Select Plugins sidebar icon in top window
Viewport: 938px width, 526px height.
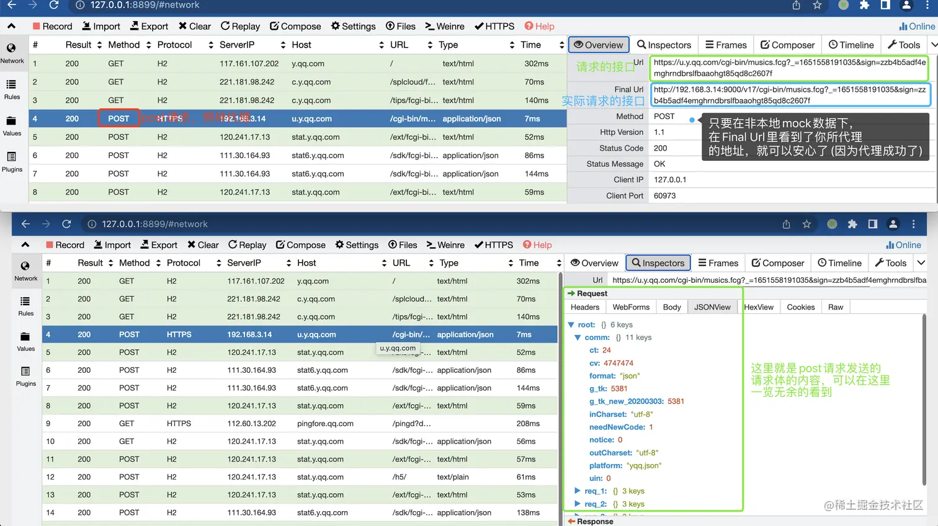point(12,162)
